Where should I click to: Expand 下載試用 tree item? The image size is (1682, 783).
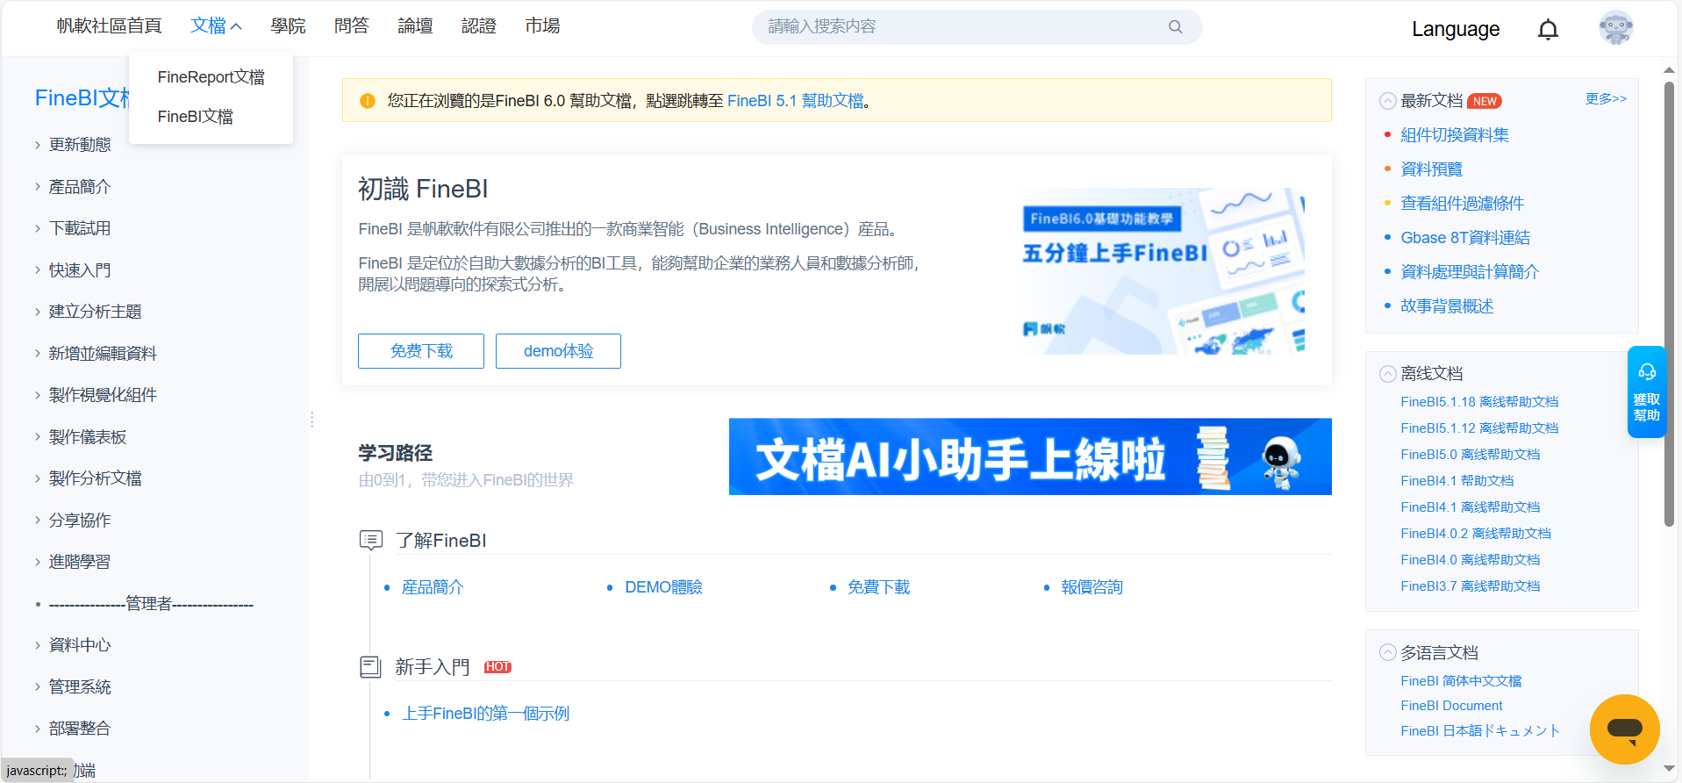[38, 228]
